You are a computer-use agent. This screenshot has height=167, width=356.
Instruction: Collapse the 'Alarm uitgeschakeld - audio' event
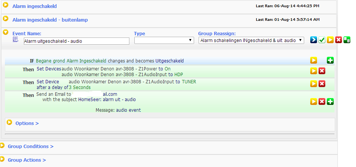click(5, 32)
